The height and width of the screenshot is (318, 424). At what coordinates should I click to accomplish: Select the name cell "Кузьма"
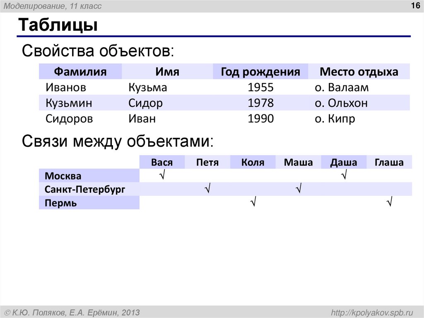pos(148,87)
